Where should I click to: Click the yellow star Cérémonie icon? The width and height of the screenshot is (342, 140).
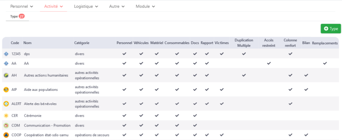(x=6, y=116)
